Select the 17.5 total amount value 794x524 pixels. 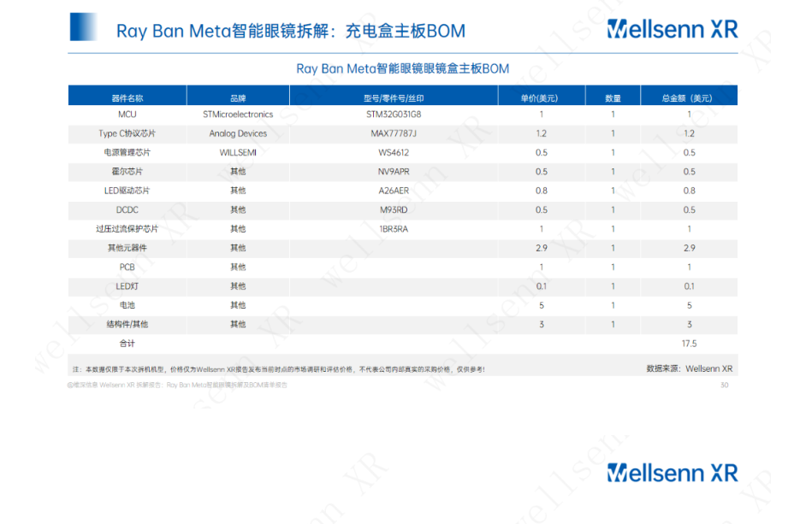point(689,344)
